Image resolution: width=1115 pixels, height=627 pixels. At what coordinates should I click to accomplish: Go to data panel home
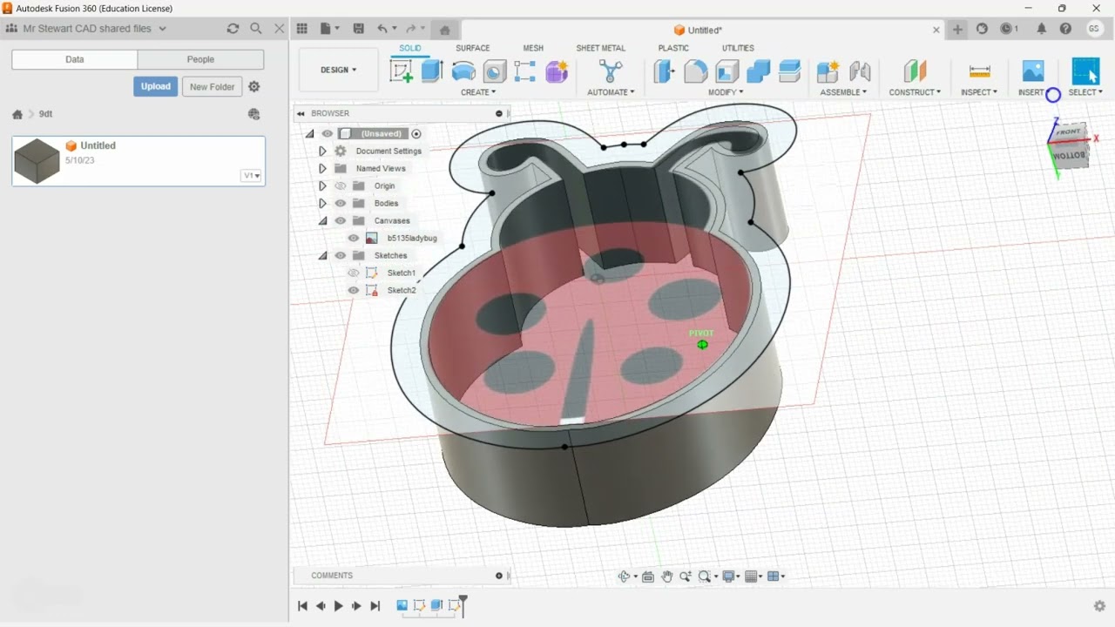click(17, 114)
